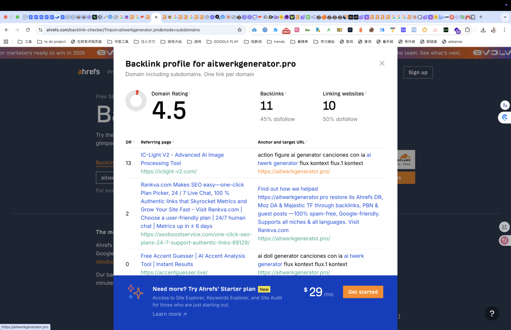
Task: Open the Chrome downloads icon
Action: pos(483,30)
